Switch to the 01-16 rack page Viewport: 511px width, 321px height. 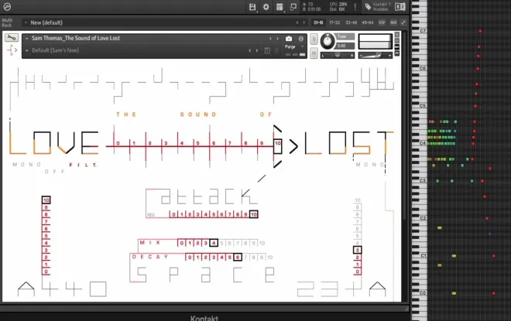click(x=318, y=22)
